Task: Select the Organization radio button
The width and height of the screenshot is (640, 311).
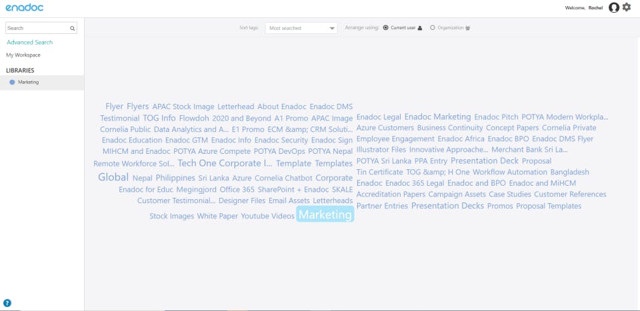Action: click(x=433, y=28)
